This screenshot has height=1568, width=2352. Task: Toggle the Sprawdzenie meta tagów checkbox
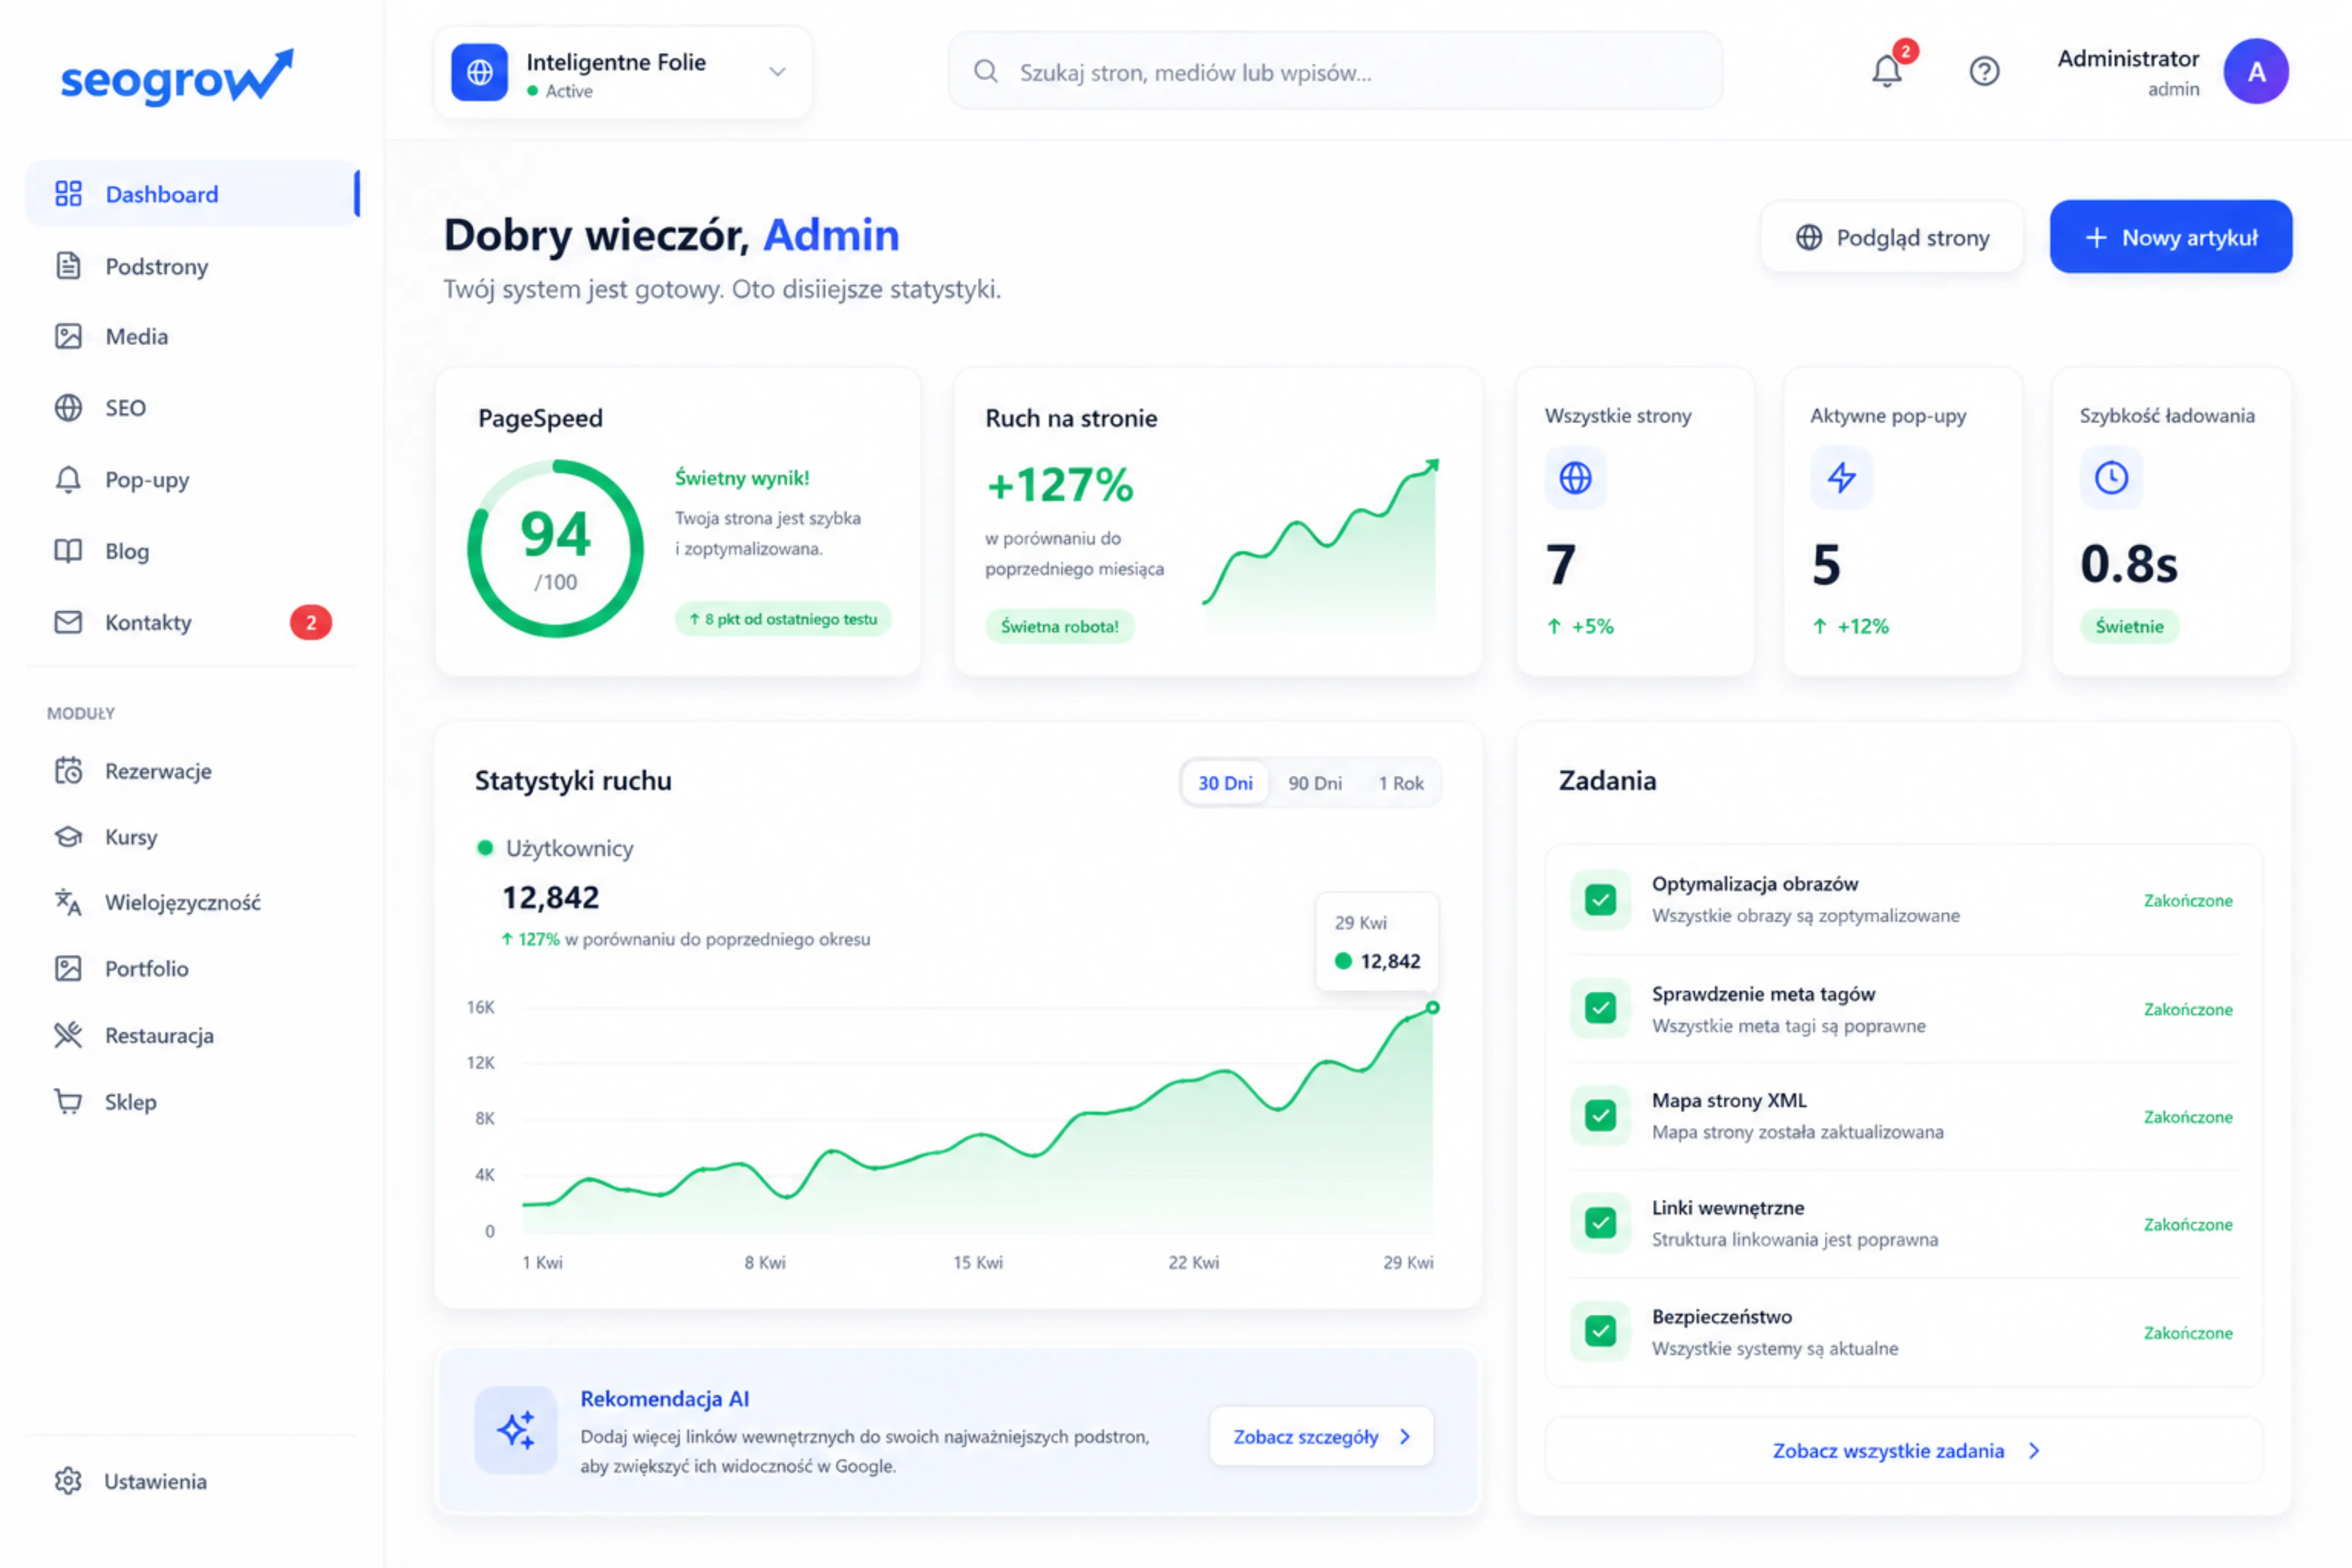point(1600,1008)
